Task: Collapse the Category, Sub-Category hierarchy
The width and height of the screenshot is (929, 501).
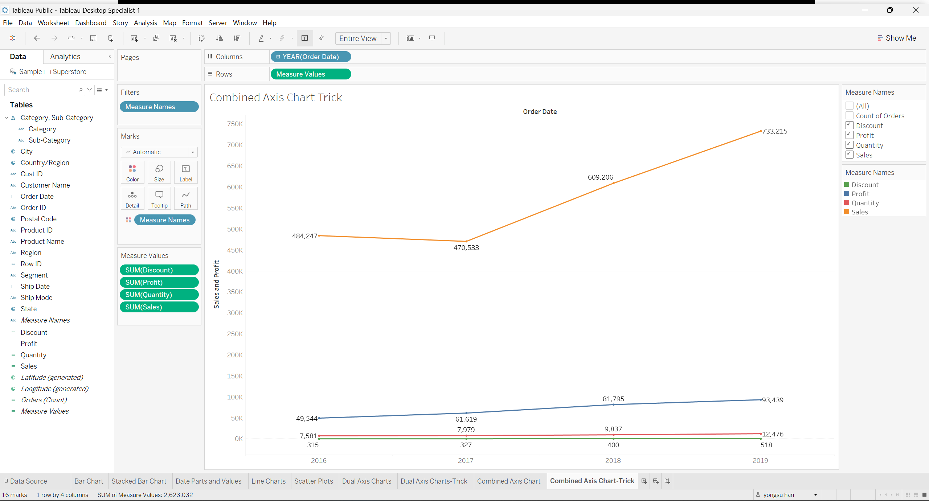Action: click(x=7, y=118)
